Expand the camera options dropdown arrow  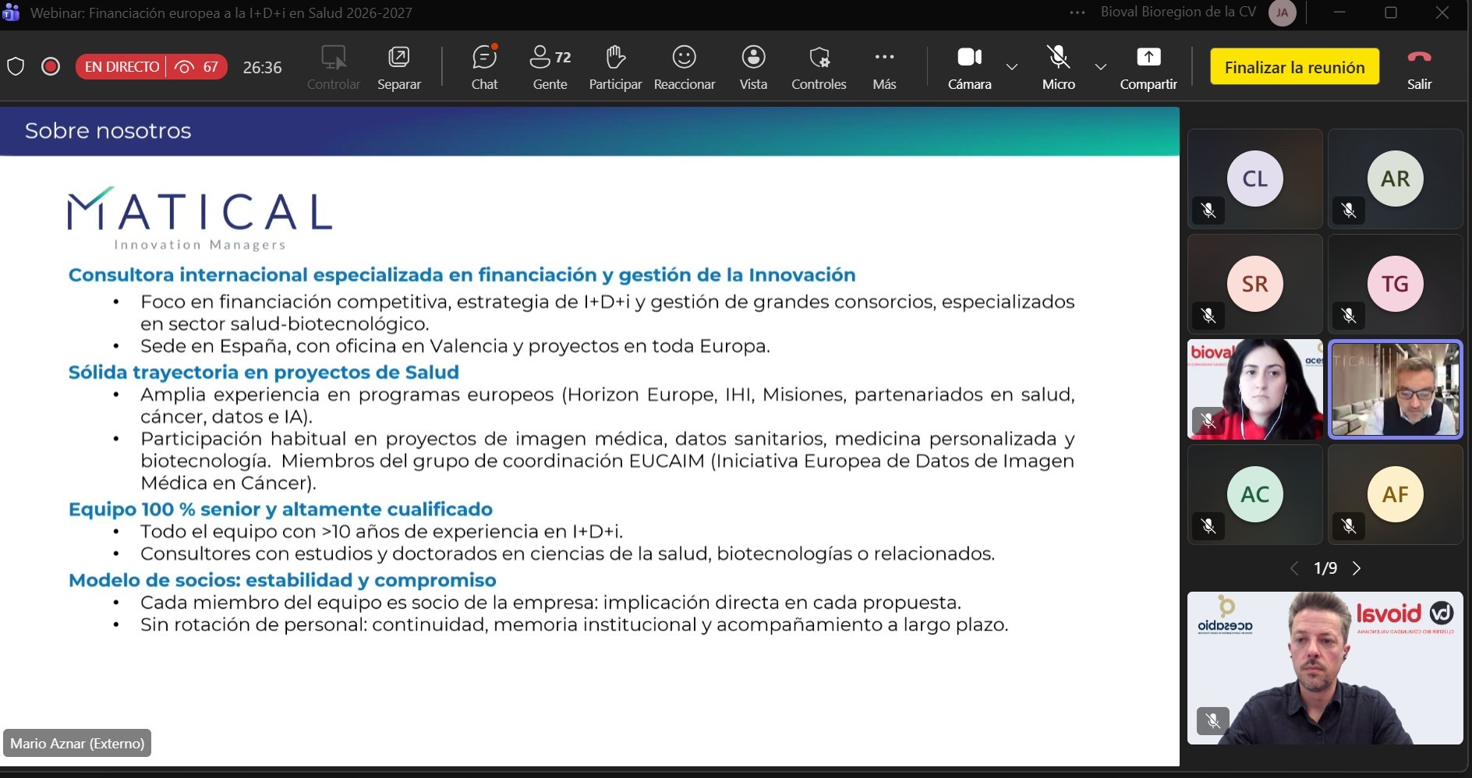1012,67
